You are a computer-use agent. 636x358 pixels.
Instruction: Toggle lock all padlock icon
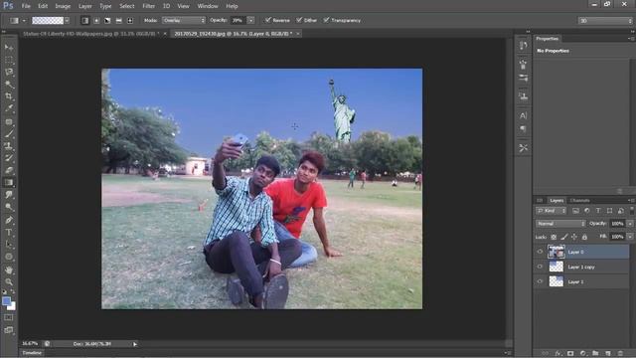(584, 237)
